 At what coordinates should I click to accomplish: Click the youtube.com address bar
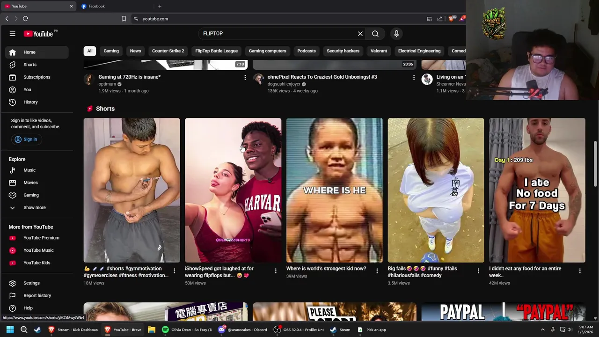click(276, 19)
